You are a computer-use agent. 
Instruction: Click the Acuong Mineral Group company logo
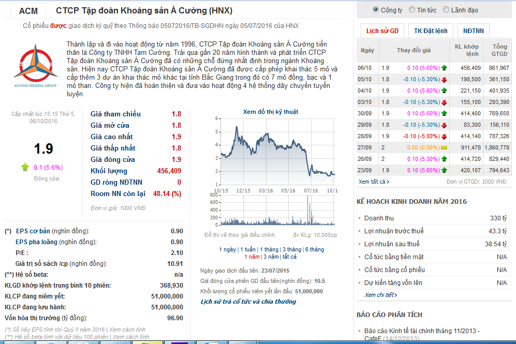coord(36,66)
